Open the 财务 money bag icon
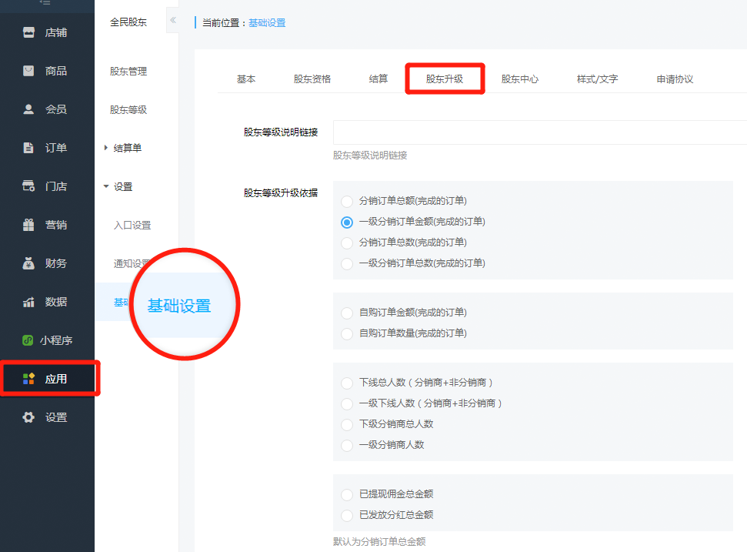Viewport: 747px width, 552px height. coord(28,263)
